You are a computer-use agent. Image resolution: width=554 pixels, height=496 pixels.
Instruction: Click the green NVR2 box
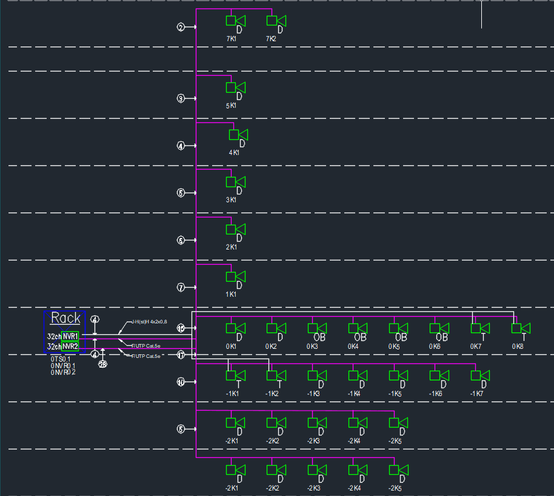point(70,346)
